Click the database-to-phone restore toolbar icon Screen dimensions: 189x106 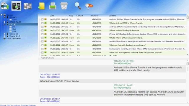click(27, 6)
